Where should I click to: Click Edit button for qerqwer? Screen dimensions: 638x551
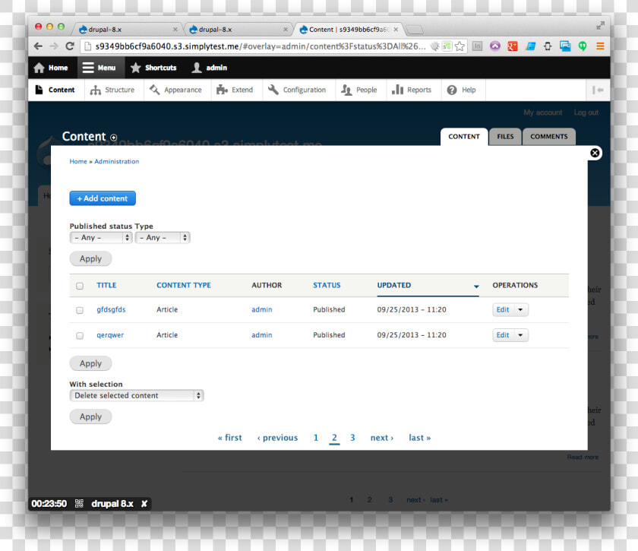[x=503, y=335]
